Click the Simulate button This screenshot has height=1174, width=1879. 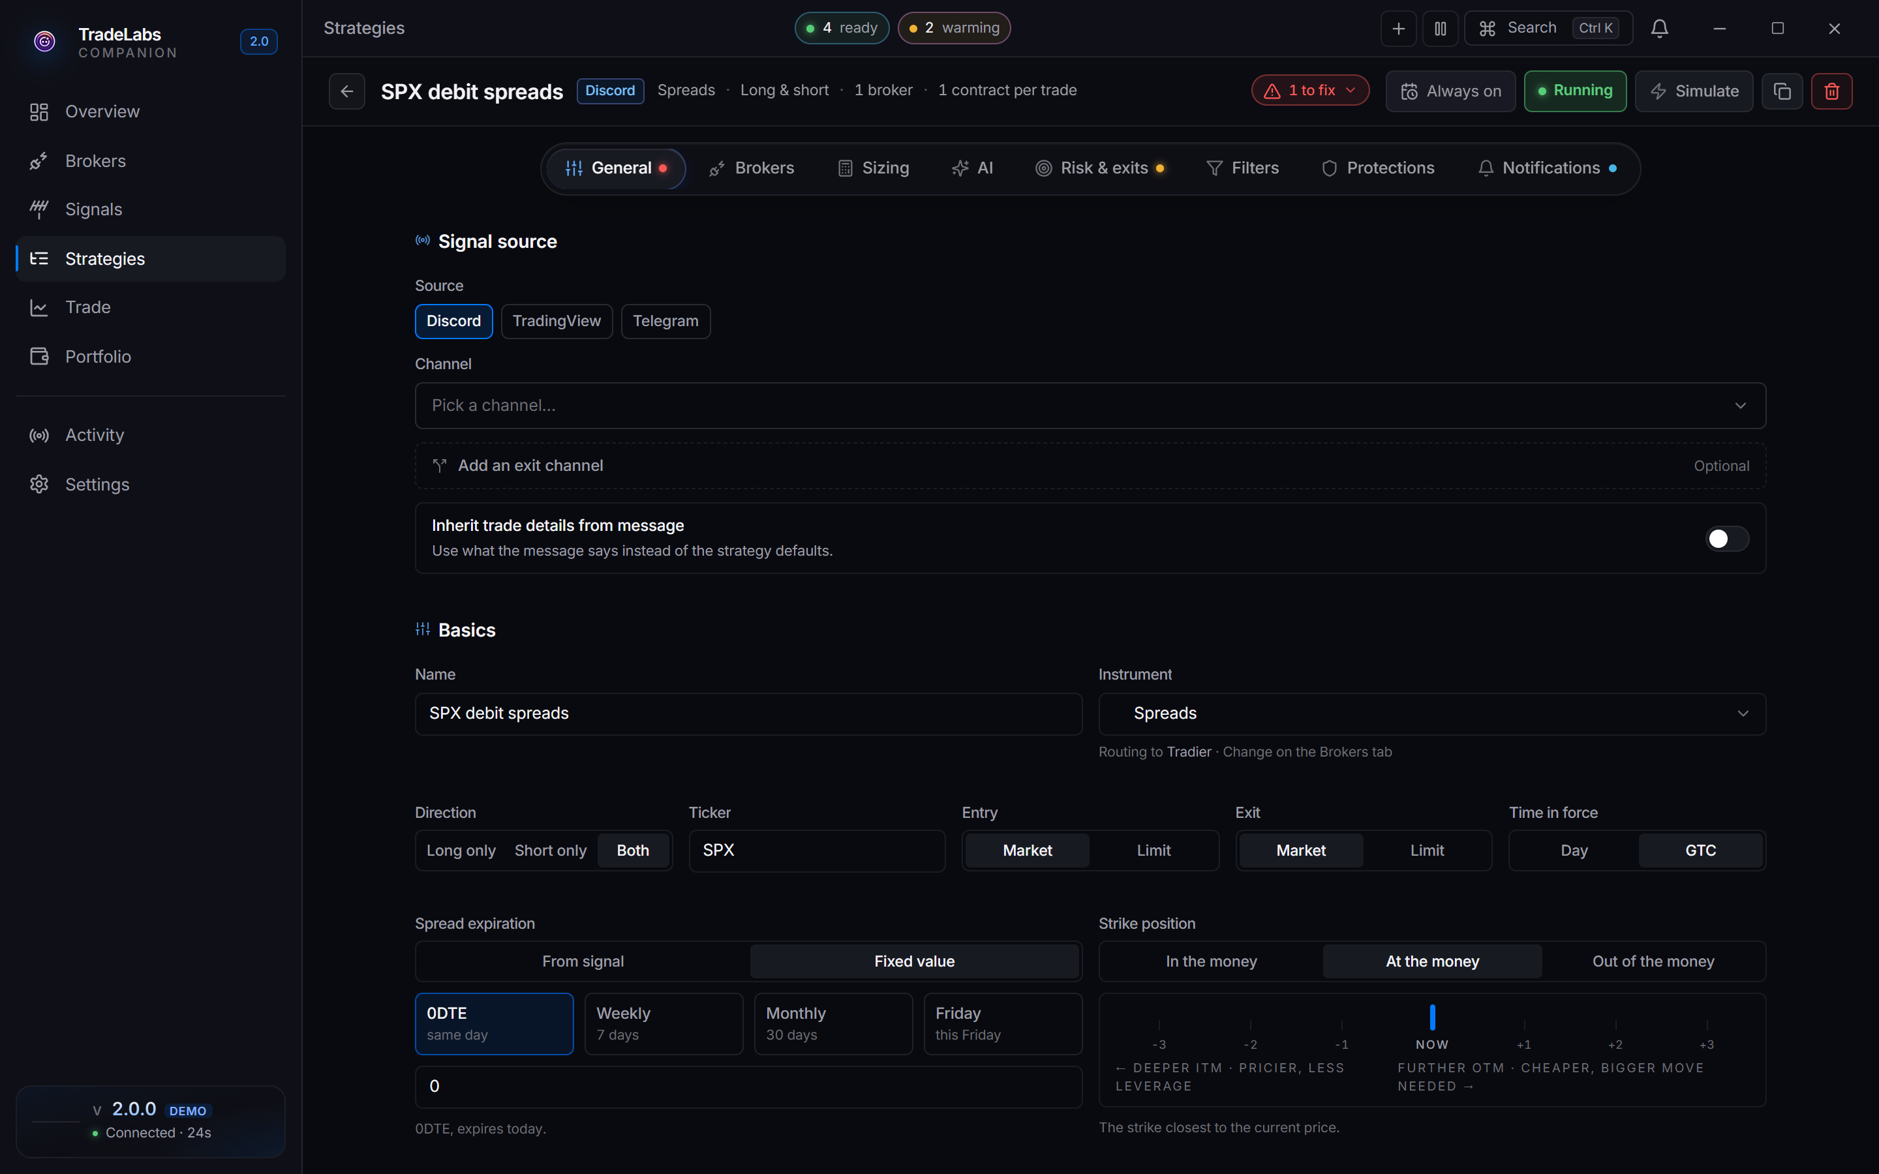pos(1694,91)
